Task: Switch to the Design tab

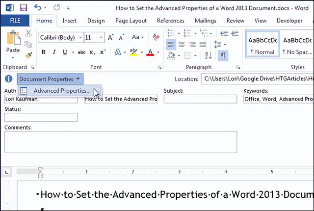Action: tap(96, 21)
